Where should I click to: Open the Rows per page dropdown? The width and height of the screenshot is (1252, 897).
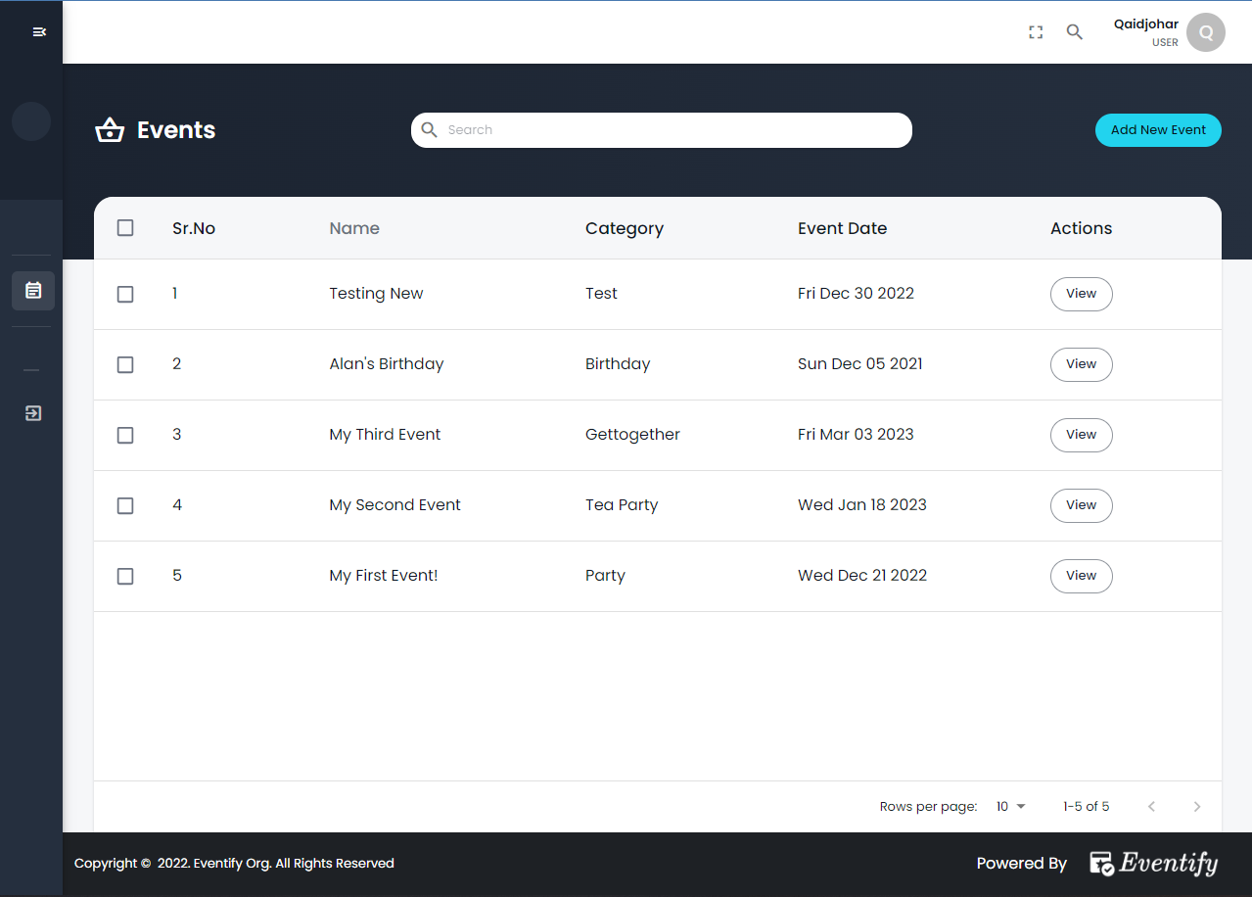(x=1010, y=806)
